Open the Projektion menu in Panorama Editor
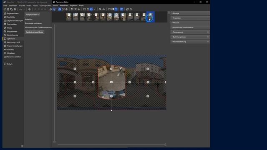This screenshot has width=267, height=150. 73,5
